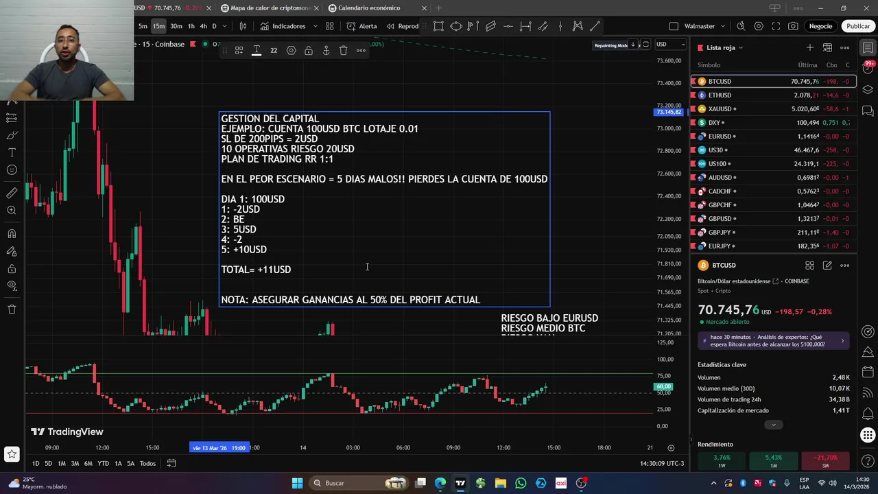Viewport: 878px width, 494px height.
Task: Open the emoji icons tool
Action: pyautogui.click(x=12, y=169)
